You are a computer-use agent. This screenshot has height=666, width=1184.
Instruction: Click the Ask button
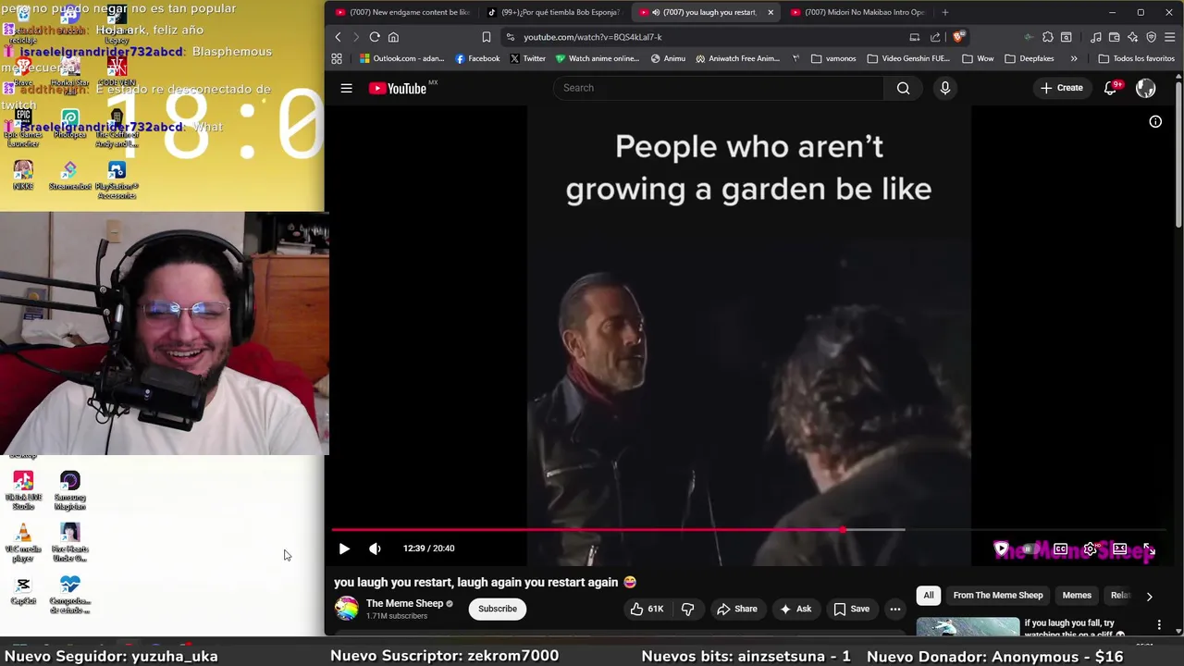(x=795, y=609)
